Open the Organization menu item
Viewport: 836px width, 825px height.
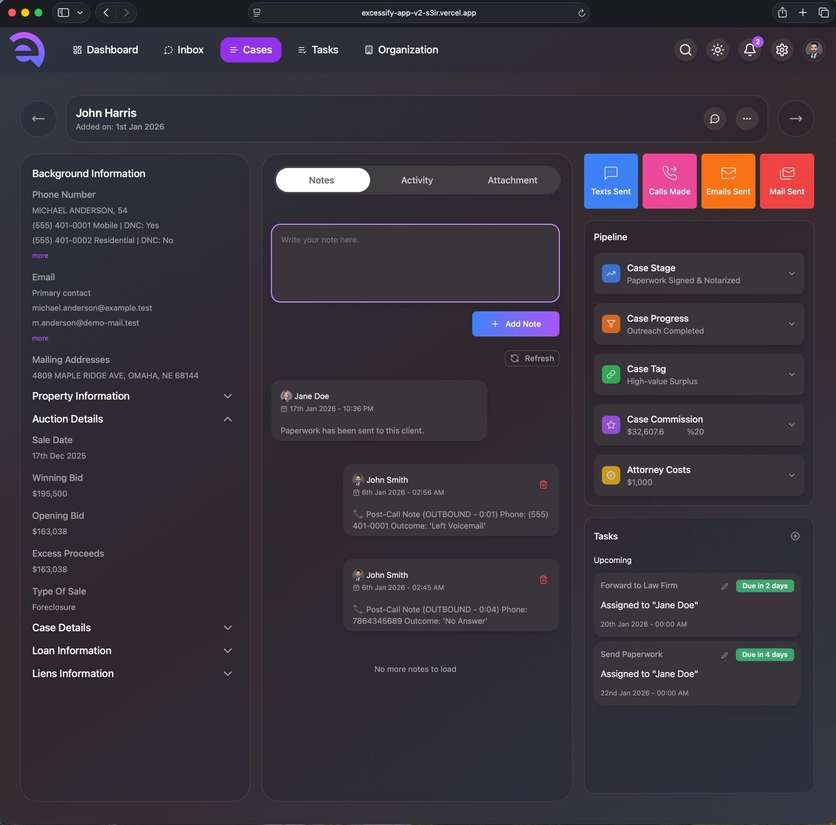pos(400,50)
